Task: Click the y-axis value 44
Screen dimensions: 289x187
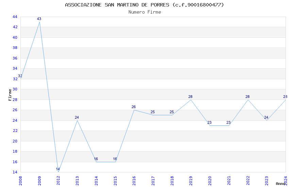Action: coord(15,17)
